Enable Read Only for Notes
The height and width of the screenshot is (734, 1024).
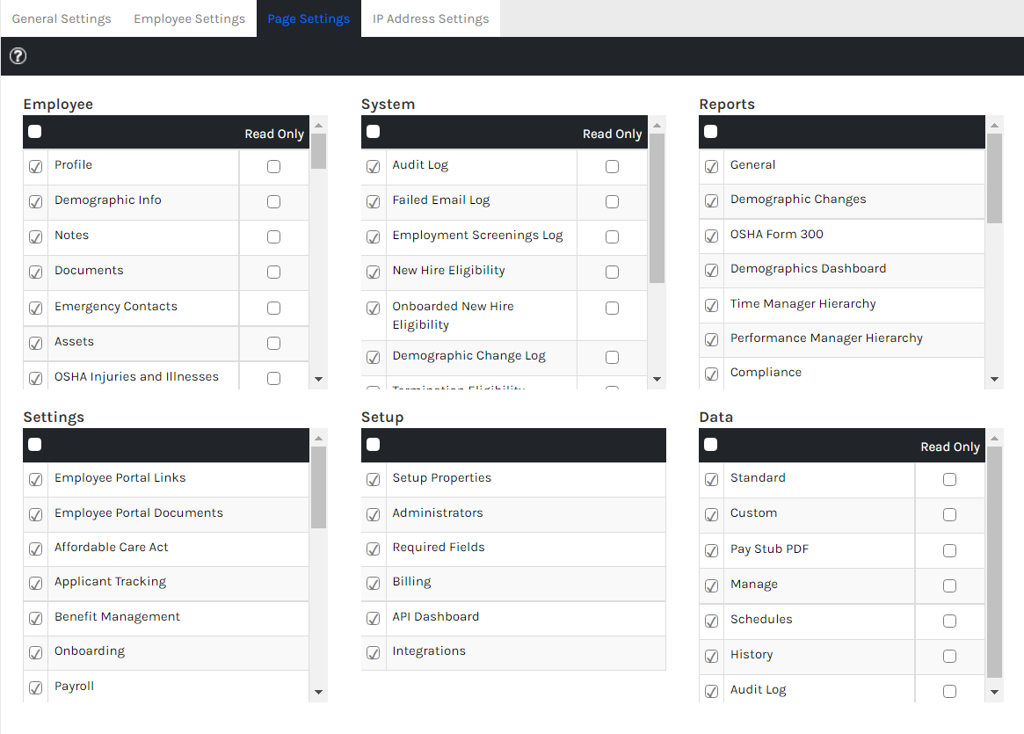[273, 236]
